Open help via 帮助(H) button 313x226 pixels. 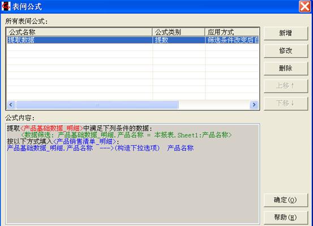[x=286, y=218]
